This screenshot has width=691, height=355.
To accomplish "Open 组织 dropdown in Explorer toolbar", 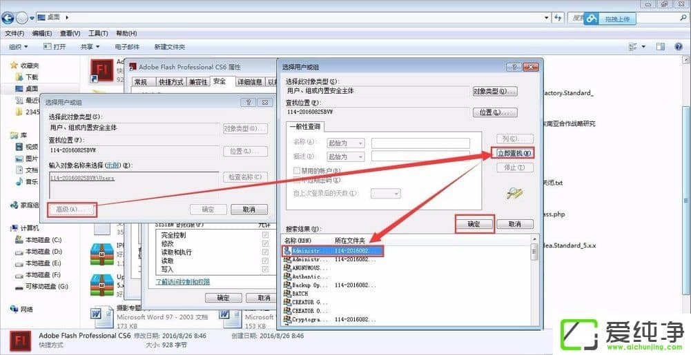I will point(18,47).
